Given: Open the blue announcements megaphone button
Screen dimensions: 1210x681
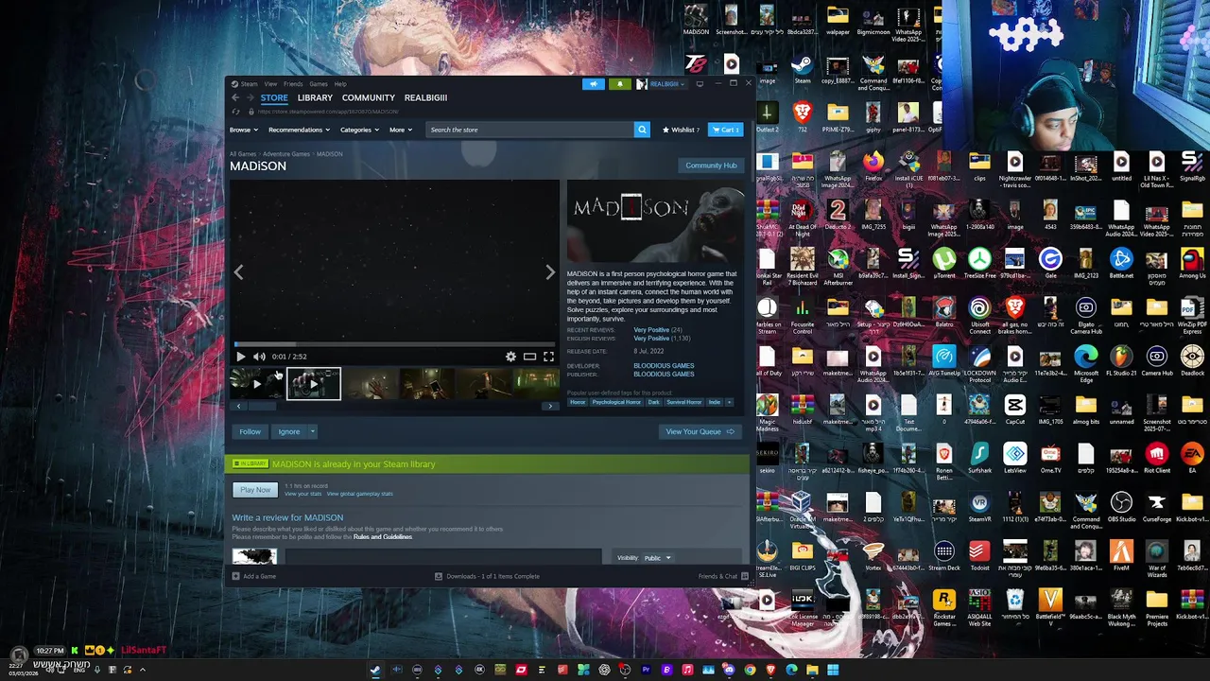Looking at the screenshot, I should click(594, 84).
